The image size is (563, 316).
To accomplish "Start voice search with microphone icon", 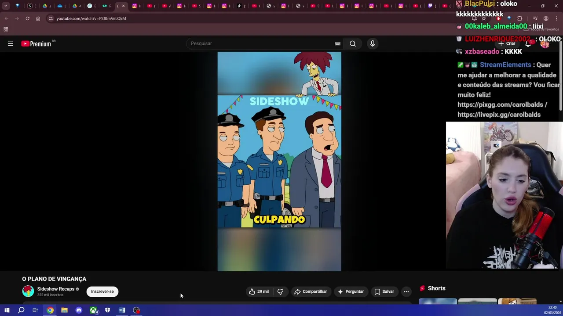I will [373, 43].
